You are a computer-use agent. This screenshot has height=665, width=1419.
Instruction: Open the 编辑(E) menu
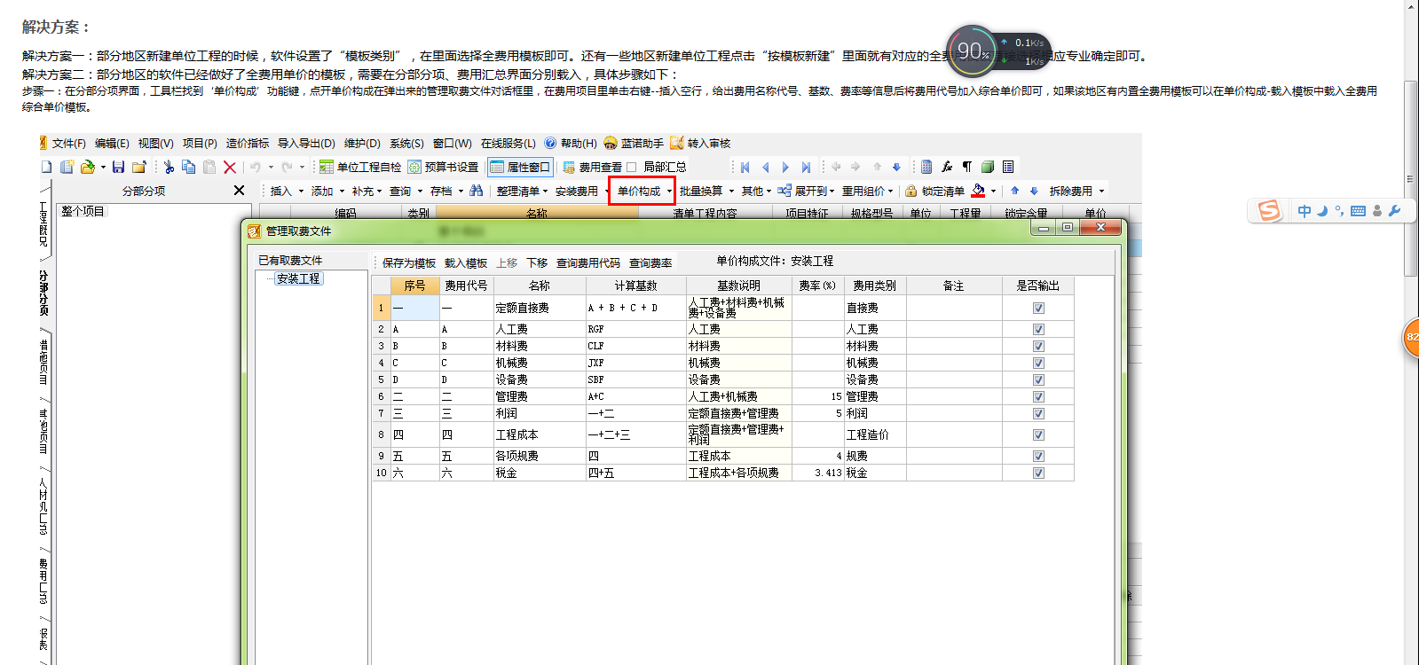coord(112,143)
